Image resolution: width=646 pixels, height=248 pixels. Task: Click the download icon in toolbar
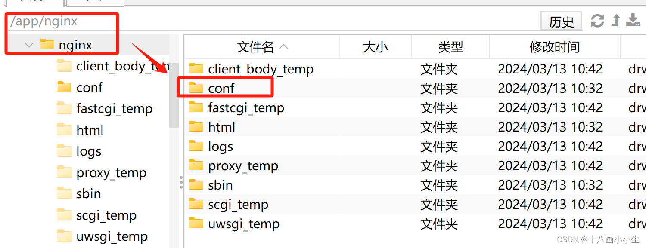[633, 21]
